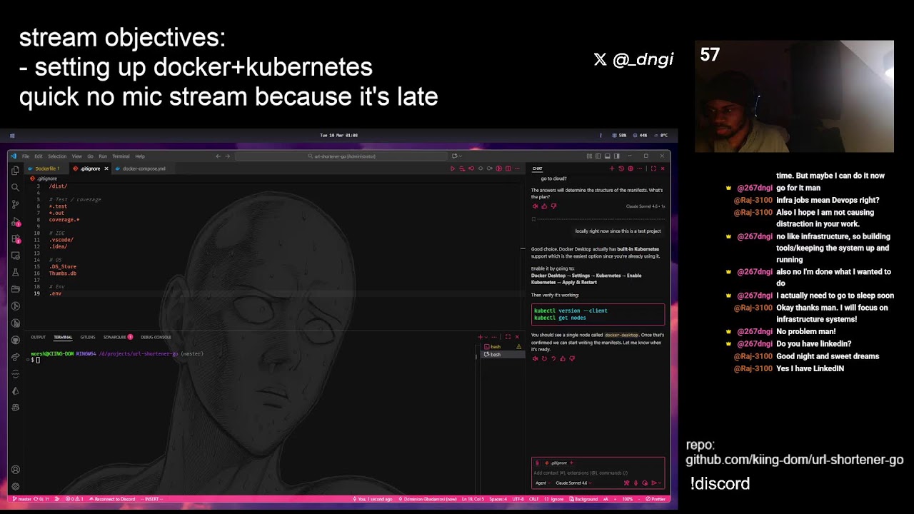Open the Agent mode dropdown
Image resolution: width=914 pixels, height=514 pixels.
pyautogui.click(x=543, y=483)
